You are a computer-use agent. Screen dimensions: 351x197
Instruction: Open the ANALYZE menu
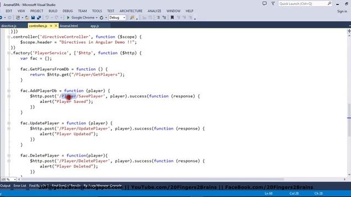click(x=154, y=11)
